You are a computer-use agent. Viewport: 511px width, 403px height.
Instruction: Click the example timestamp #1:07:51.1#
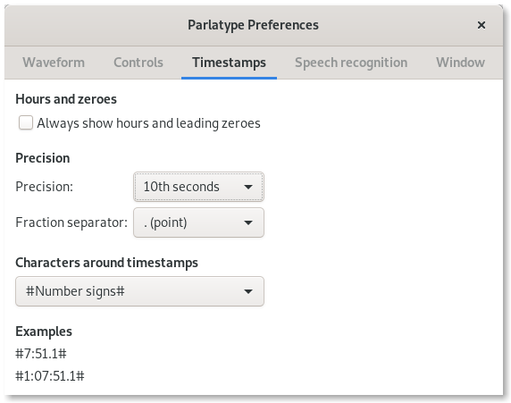click(50, 376)
